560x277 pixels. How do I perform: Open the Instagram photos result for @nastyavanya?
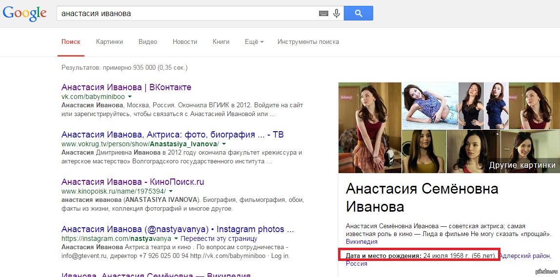pyautogui.click(x=178, y=229)
